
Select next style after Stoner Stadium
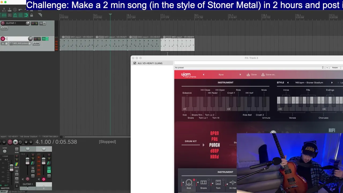click(x=332, y=83)
